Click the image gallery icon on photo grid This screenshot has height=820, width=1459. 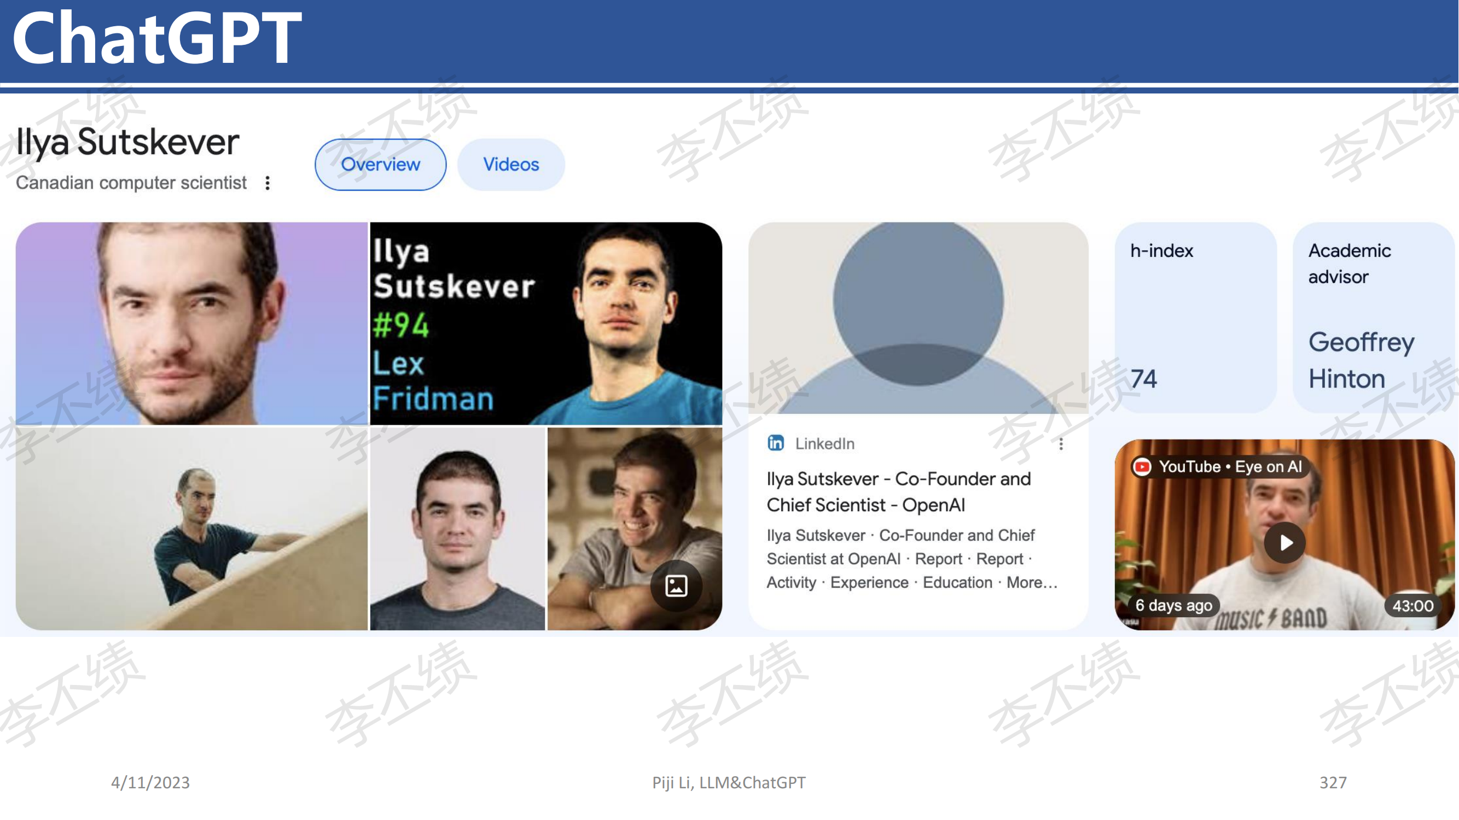(676, 585)
